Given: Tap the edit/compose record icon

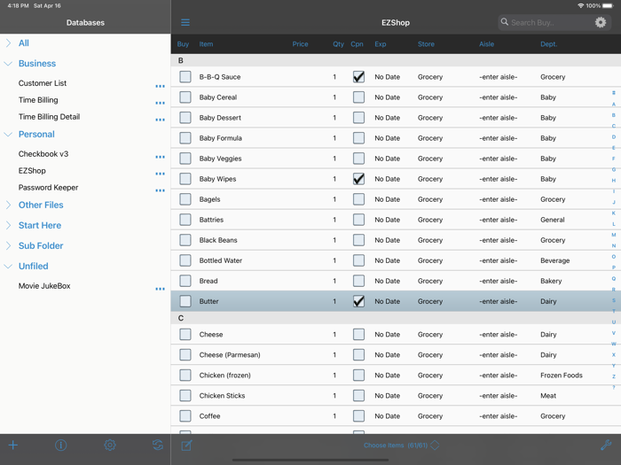Looking at the screenshot, I should pyautogui.click(x=186, y=446).
